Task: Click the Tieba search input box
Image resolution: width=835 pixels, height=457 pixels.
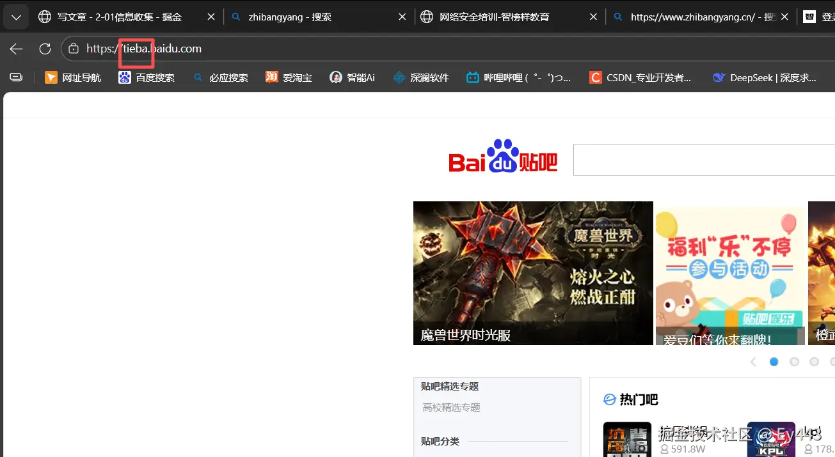Action: pos(704,160)
